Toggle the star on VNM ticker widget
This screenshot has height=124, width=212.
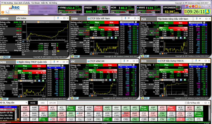59,8
